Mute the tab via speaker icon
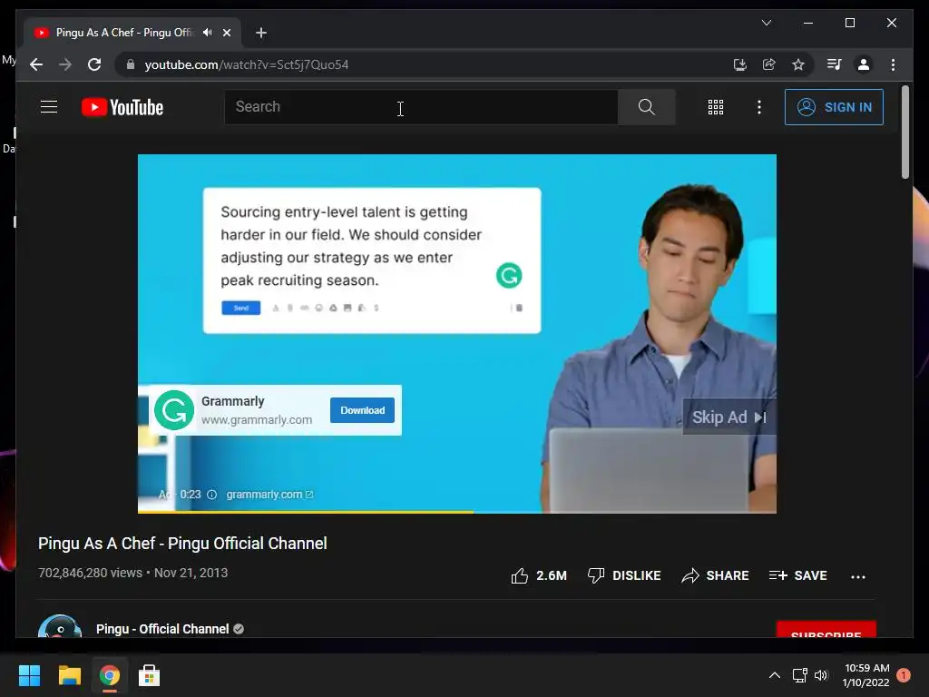The width and height of the screenshot is (929, 697). click(x=207, y=33)
